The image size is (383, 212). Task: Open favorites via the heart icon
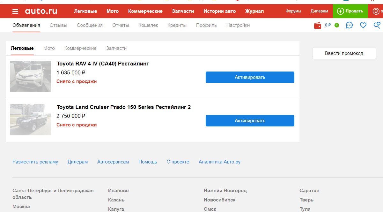(363, 25)
